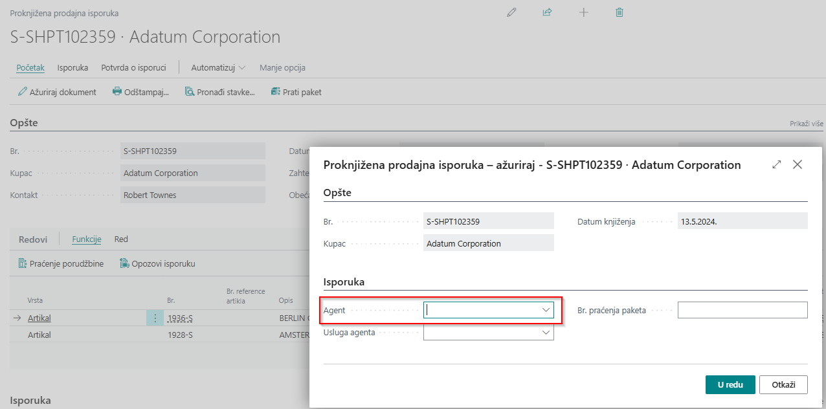The image size is (826, 409).
Task: Click the Br. praćenja paketa field
Action: tap(742, 310)
